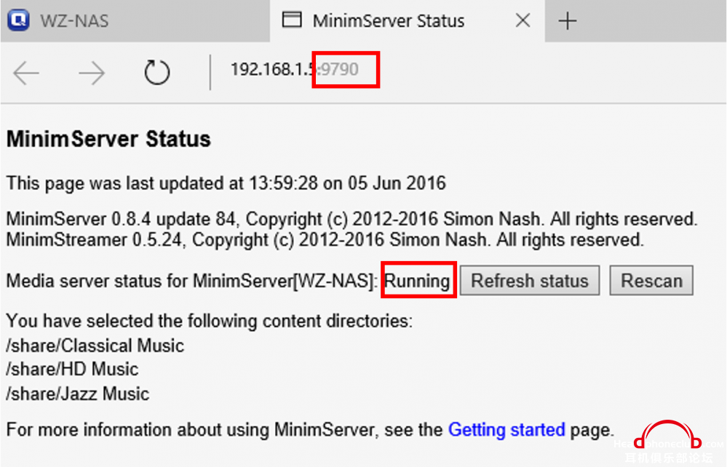The width and height of the screenshot is (727, 467).
Task: Reload the page with the refresh icon
Action: point(156,72)
